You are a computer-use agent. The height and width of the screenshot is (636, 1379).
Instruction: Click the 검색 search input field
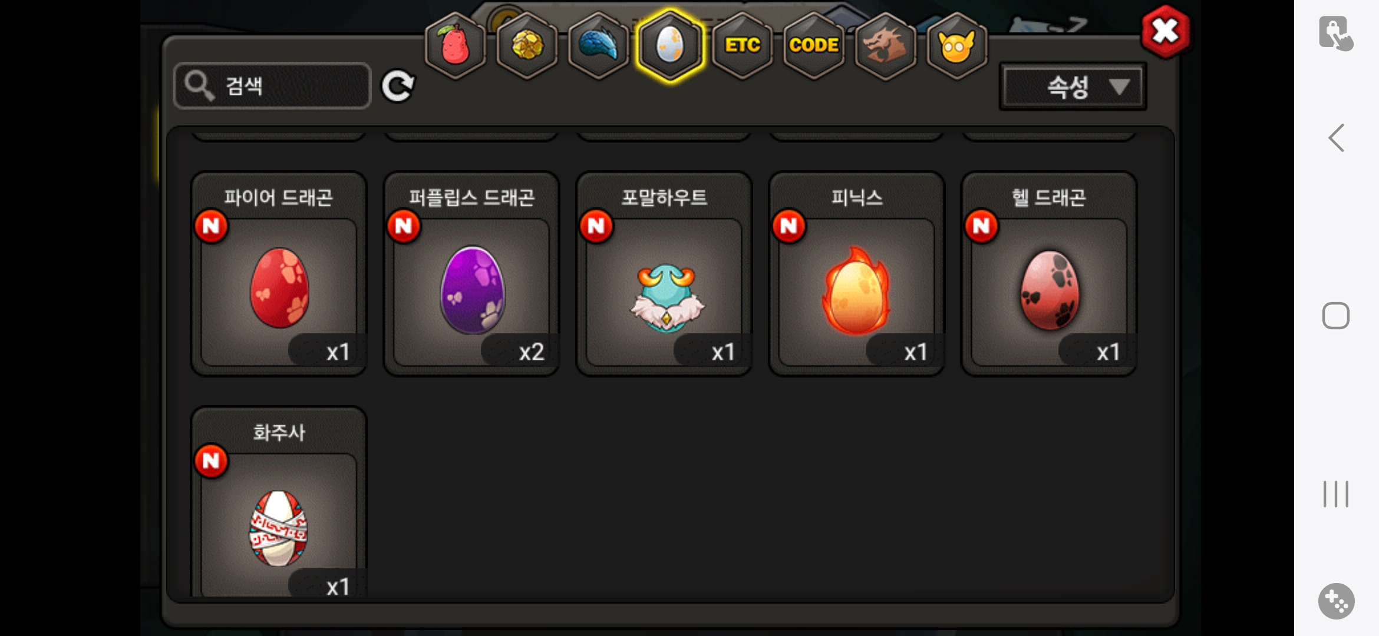272,86
